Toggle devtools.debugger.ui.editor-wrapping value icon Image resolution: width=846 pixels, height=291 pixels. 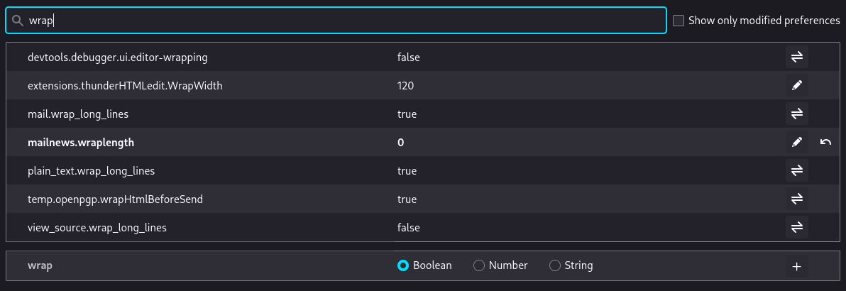797,57
